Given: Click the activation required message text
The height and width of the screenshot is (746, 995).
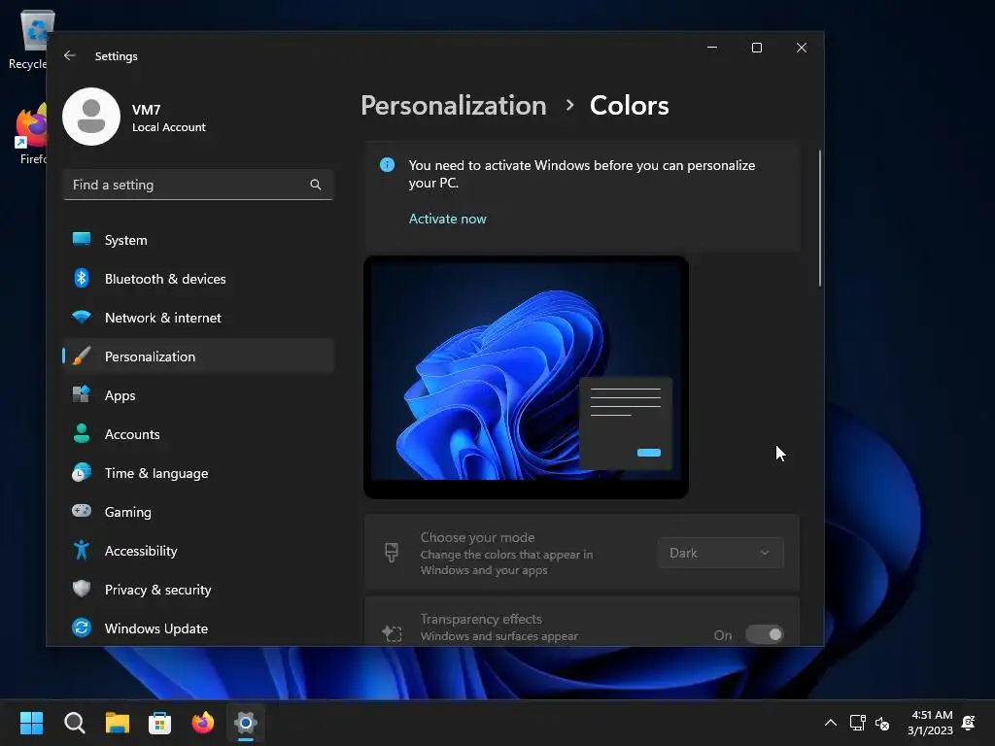Looking at the screenshot, I should pos(582,174).
